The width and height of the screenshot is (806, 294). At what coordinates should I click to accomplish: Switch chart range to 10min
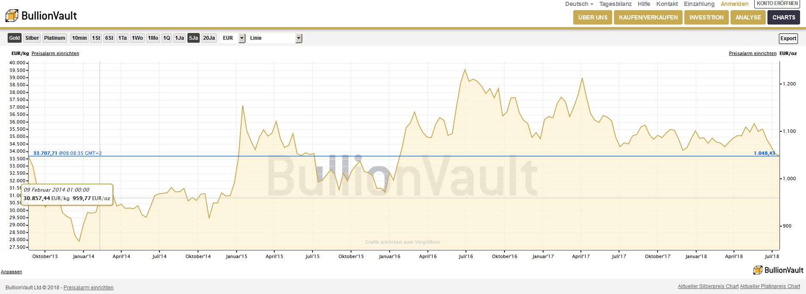(x=79, y=38)
